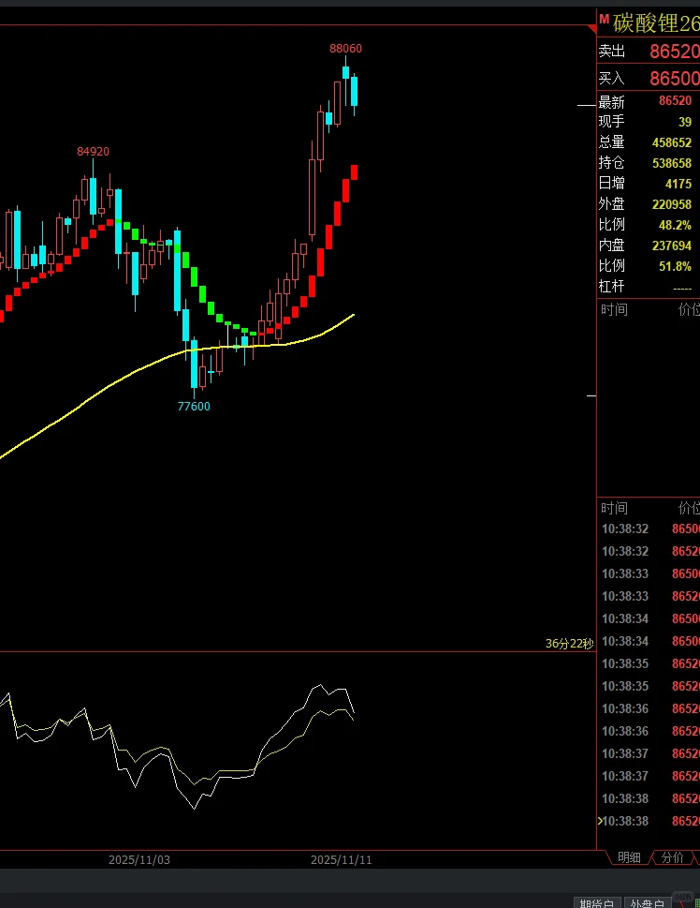Click the red corner triangle above the chart

point(591,29)
